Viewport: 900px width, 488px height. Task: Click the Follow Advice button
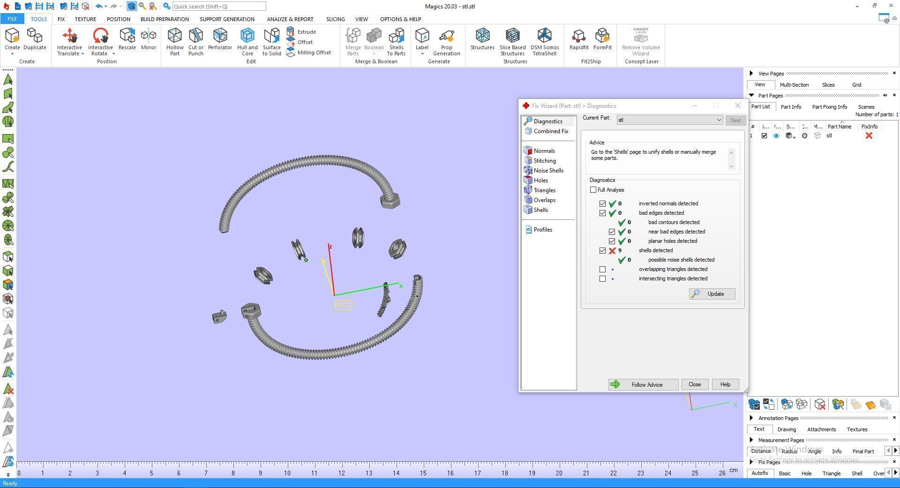point(643,385)
